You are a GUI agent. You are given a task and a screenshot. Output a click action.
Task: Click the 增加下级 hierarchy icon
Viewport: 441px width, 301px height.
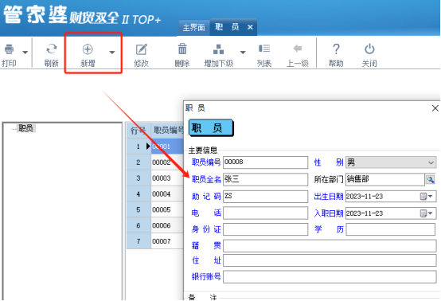(x=218, y=49)
